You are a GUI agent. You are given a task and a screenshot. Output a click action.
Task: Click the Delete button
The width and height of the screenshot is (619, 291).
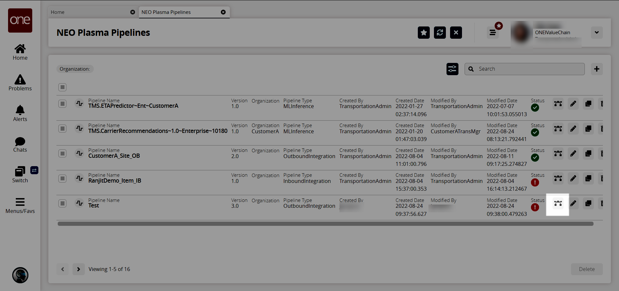coord(587,269)
